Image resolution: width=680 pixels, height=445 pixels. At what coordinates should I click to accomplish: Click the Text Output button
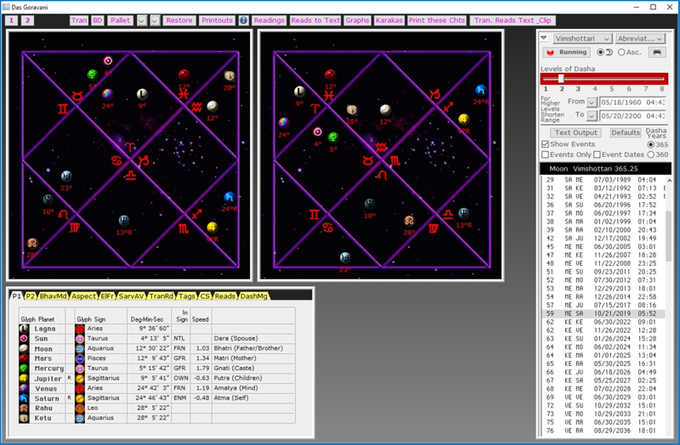pos(575,132)
